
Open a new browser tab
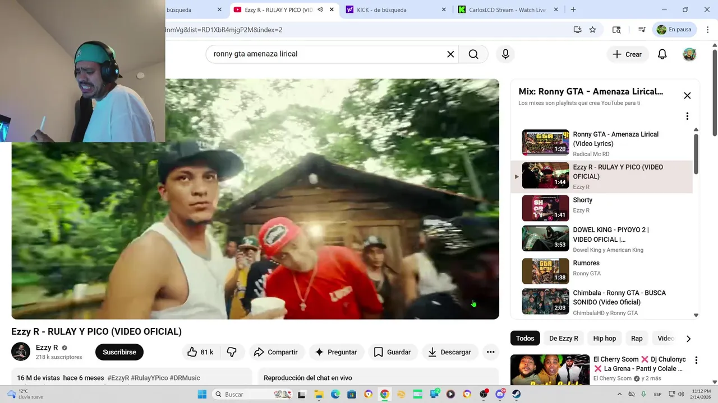click(573, 10)
